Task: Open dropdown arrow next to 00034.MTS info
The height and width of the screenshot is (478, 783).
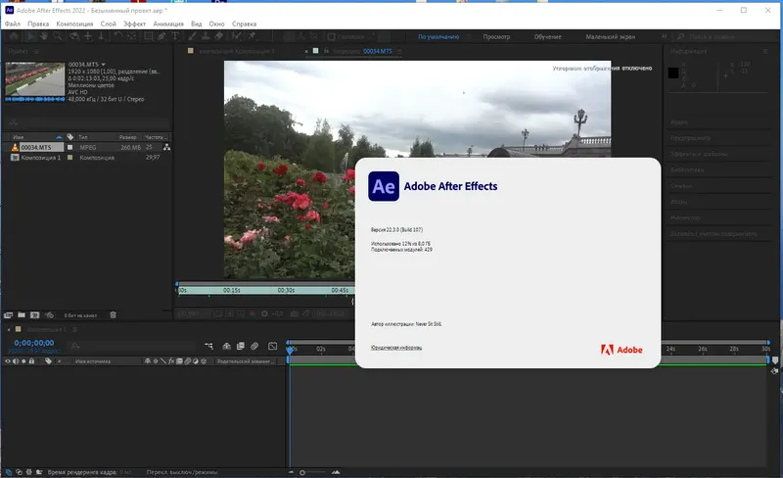Action: [x=104, y=65]
